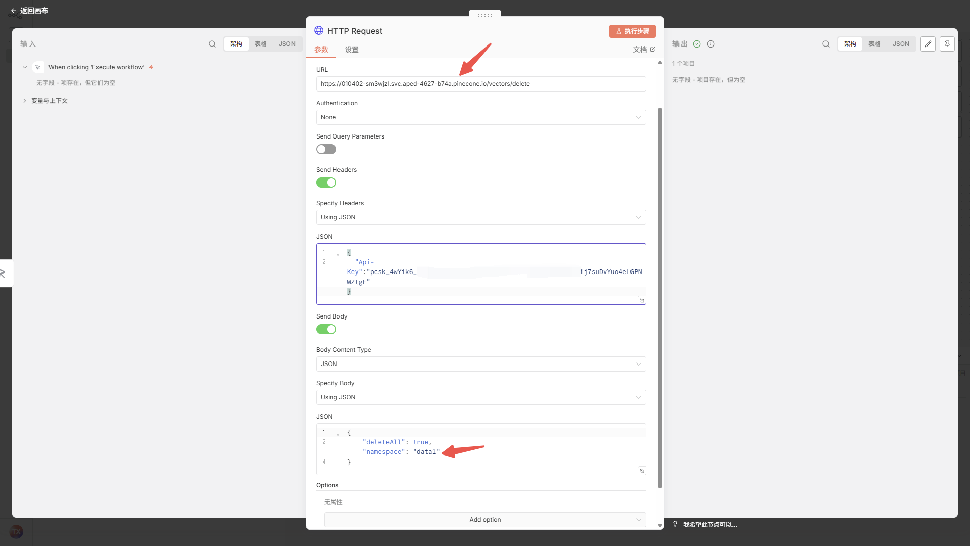
Task: Expand the body JSON editor icon
Action: click(642, 471)
